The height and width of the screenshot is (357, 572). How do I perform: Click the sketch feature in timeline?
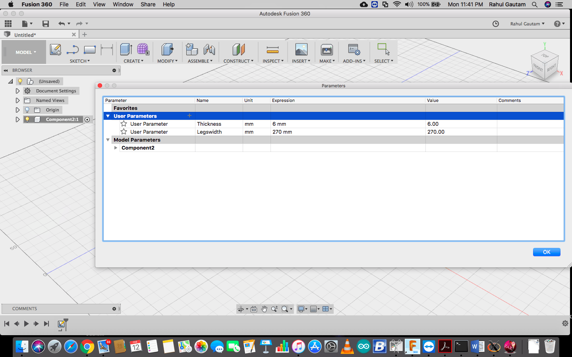(61, 324)
